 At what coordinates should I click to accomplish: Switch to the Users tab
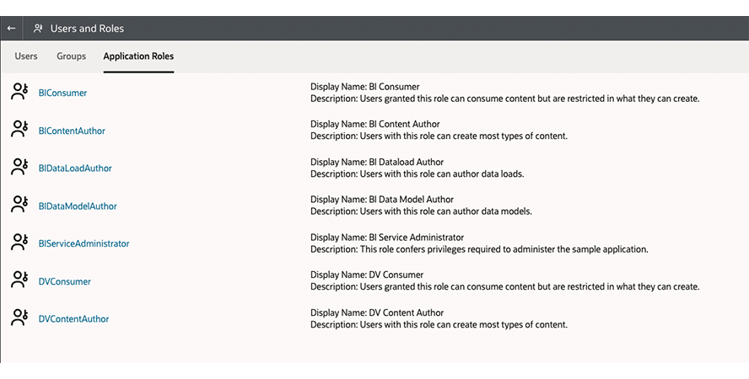(x=26, y=56)
